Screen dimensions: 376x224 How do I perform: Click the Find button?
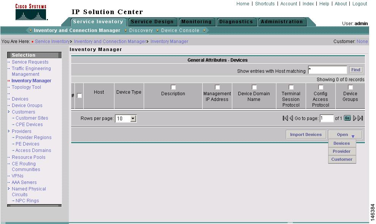pos(356,70)
